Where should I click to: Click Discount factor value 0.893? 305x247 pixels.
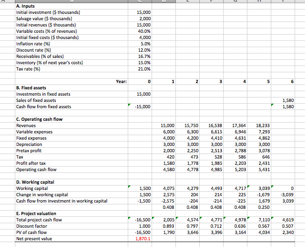[164, 226]
